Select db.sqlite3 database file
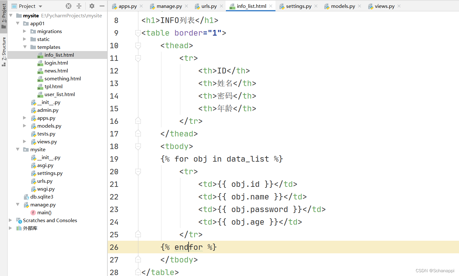459x276 pixels. [42, 197]
